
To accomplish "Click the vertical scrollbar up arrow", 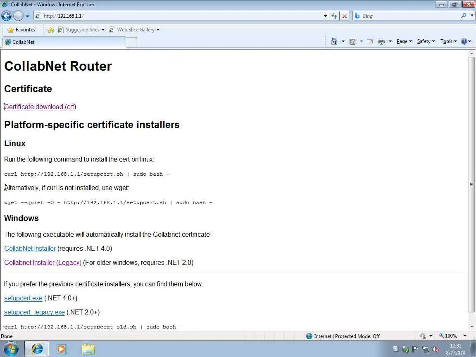I will point(472,53).
